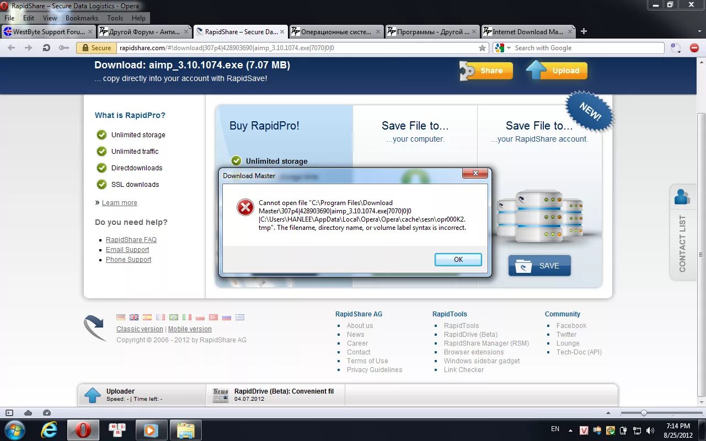Open a new tab with plus button
The height and width of the screenshot is (441, 706).
tap(584, 31)
